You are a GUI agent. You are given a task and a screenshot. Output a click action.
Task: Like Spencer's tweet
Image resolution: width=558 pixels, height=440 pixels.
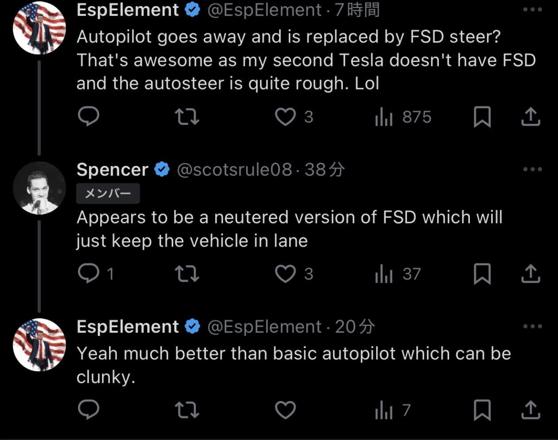pyautogui.click(x=286, y=274)
